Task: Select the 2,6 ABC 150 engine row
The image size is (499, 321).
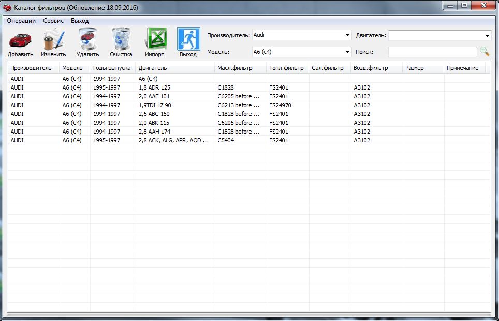Action: [x=249, y=114]
